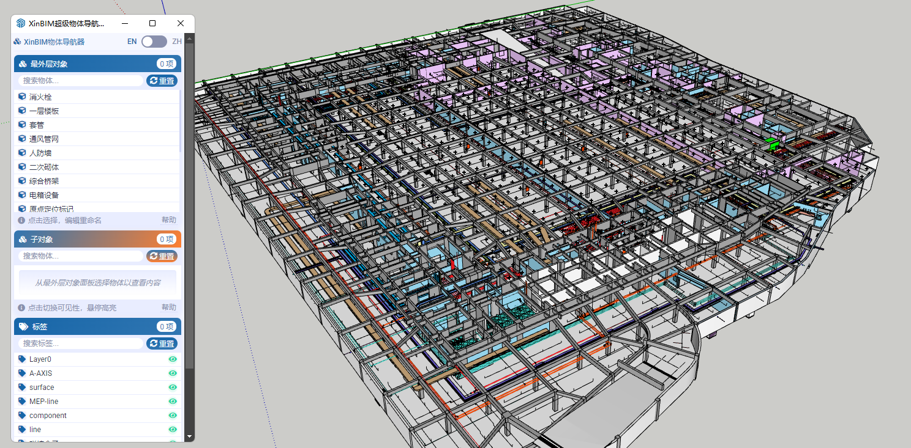Hide the component tag layer
This screenshot has height=448, width=911.
[x=173, y=416]
